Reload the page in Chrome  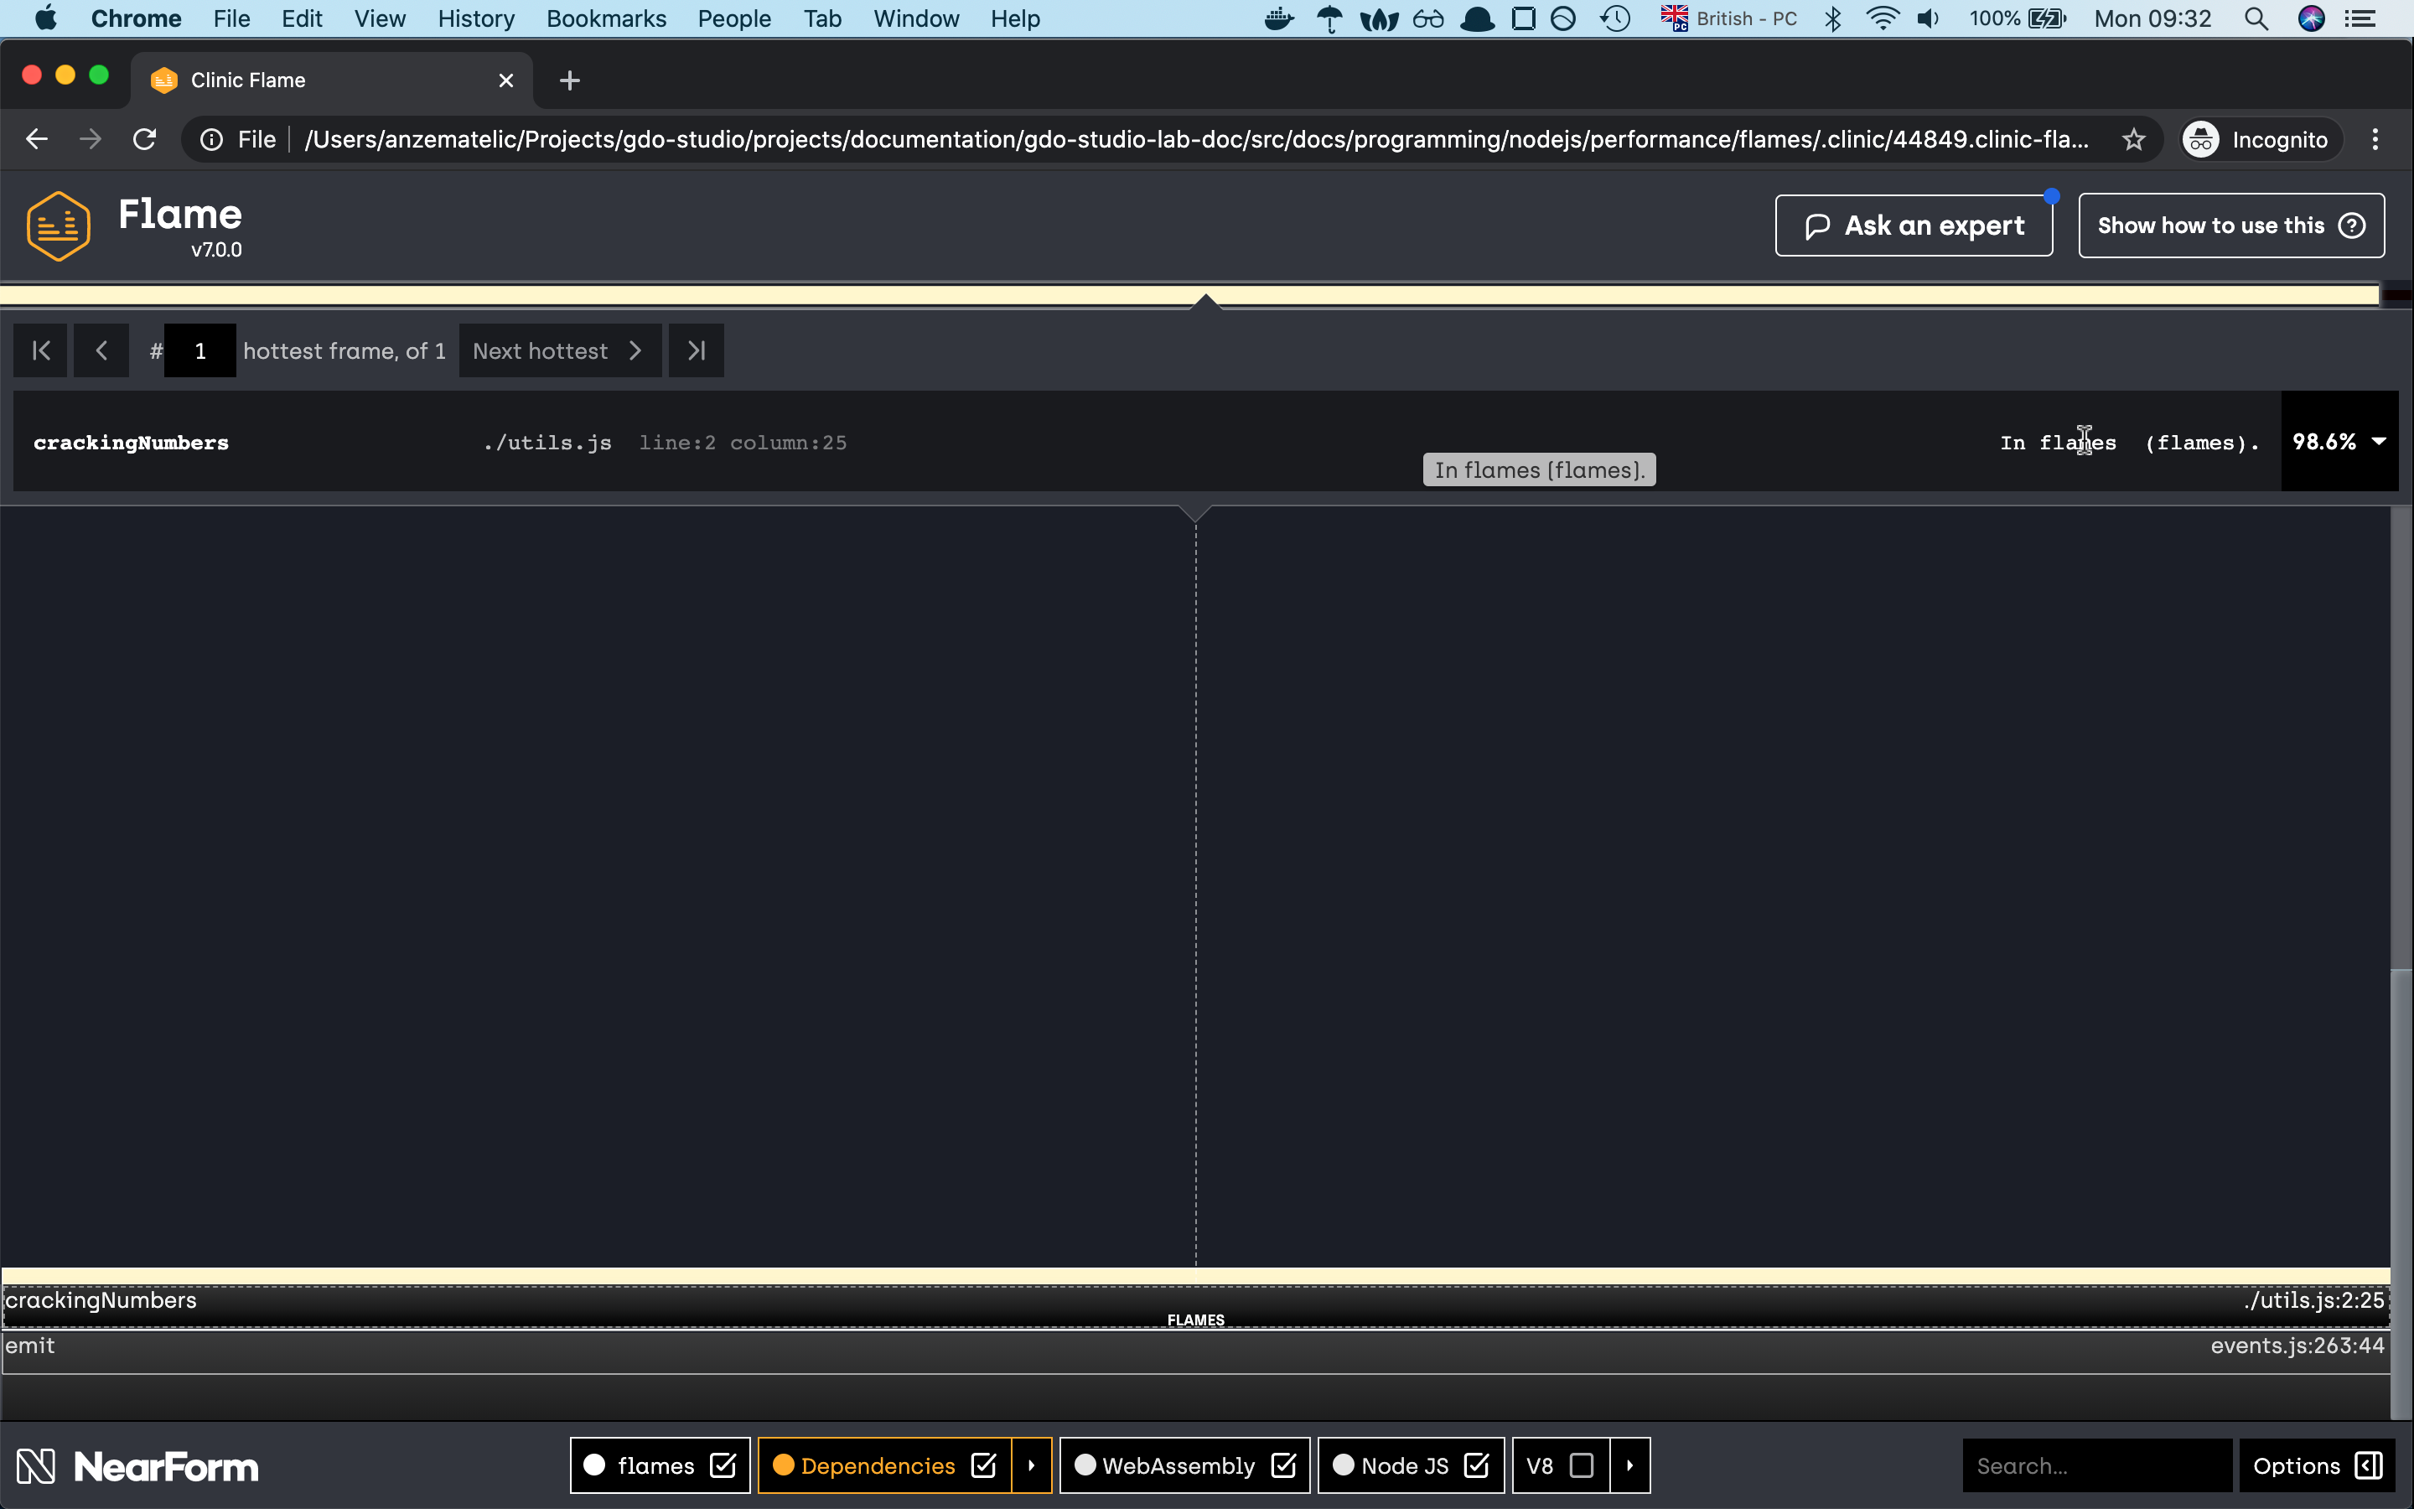[145, 140]
